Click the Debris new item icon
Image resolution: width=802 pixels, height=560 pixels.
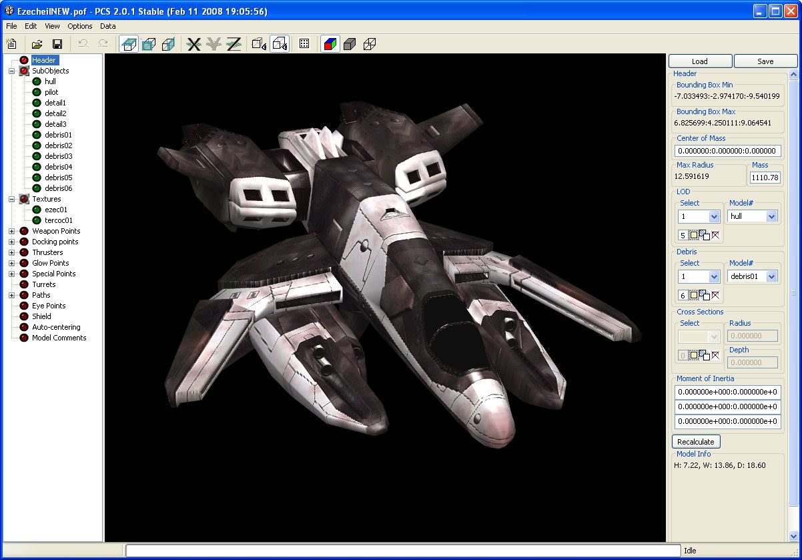pos(693,295)
